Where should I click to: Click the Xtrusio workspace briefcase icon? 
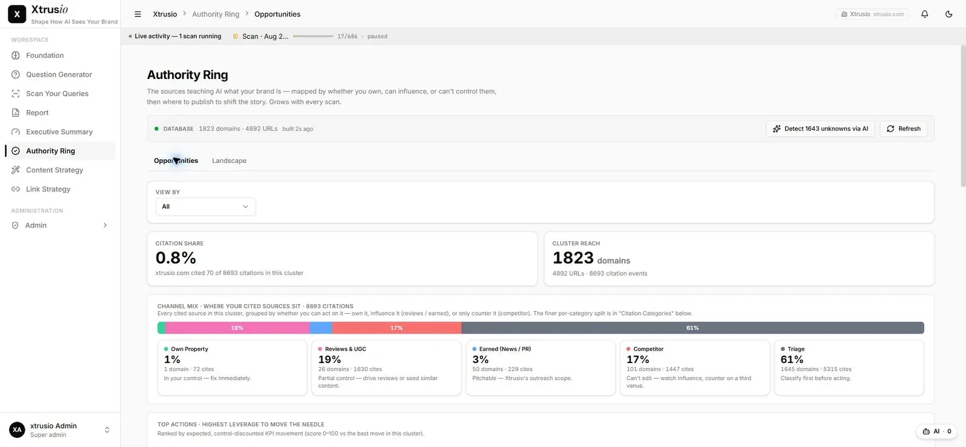coord(844,14)
